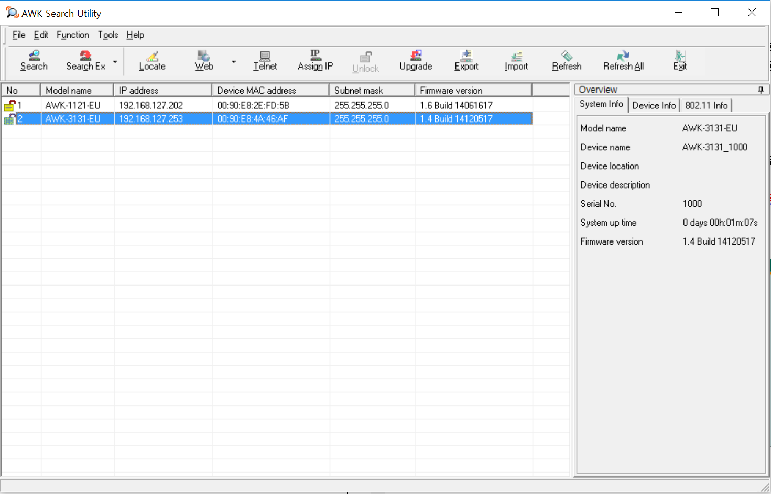Screen dimensions: 771x494
Task: Click the Search toolbar icon
Action: tap(34, 61)
